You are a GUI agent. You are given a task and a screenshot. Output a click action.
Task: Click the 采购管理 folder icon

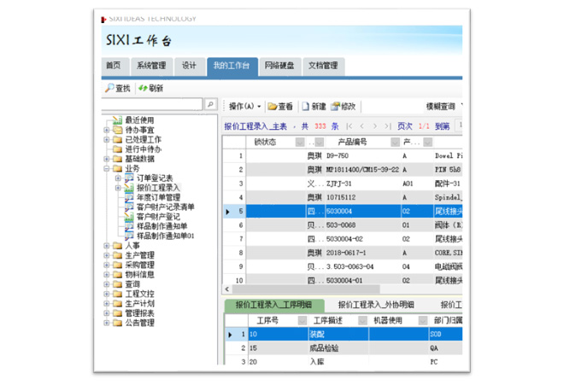tap(118, 265)
